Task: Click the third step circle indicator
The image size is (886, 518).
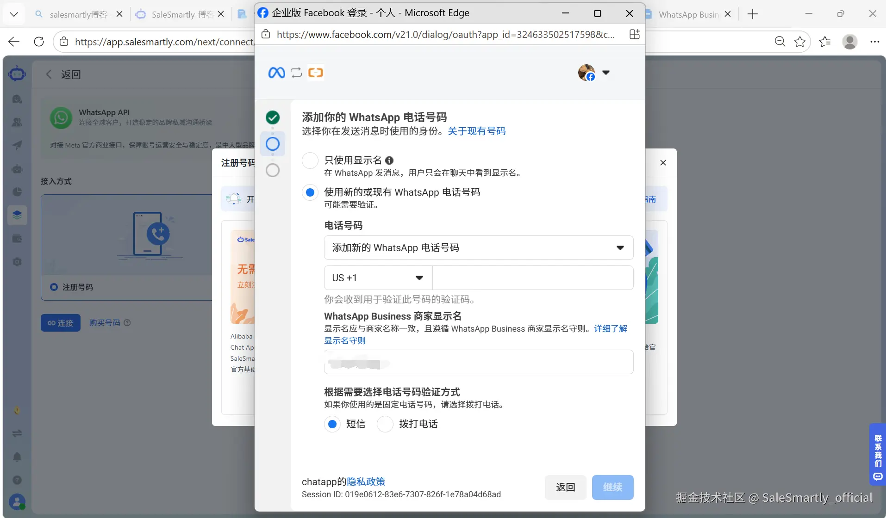Action: 273,170
